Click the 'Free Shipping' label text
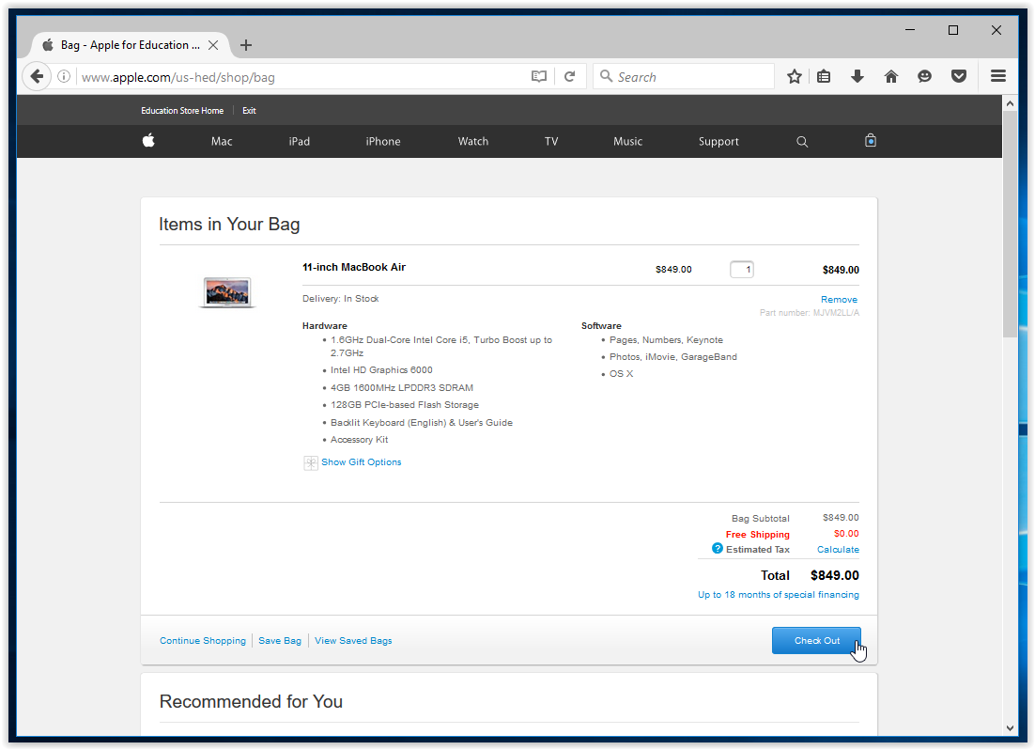 point(758,534)
